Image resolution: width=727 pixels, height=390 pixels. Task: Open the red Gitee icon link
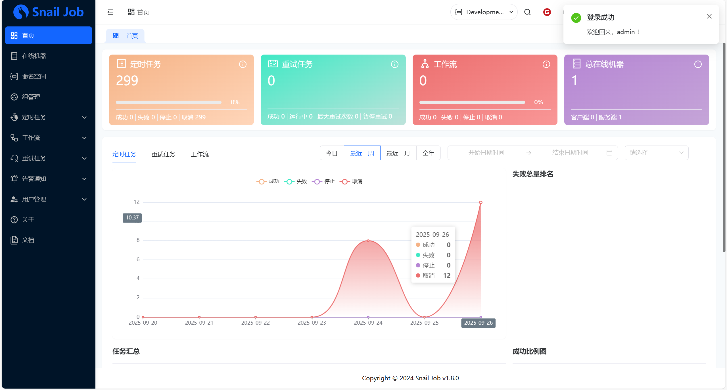point(547,12)
